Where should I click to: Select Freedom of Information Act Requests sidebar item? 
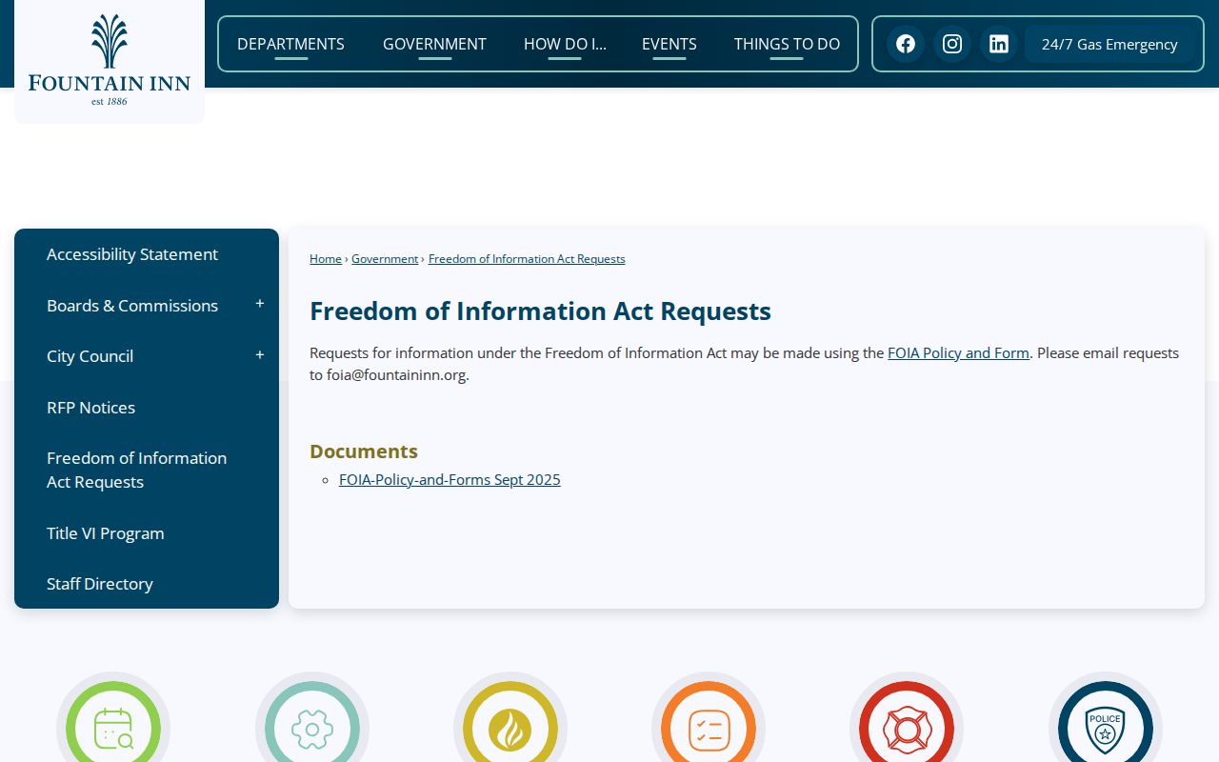137,470
